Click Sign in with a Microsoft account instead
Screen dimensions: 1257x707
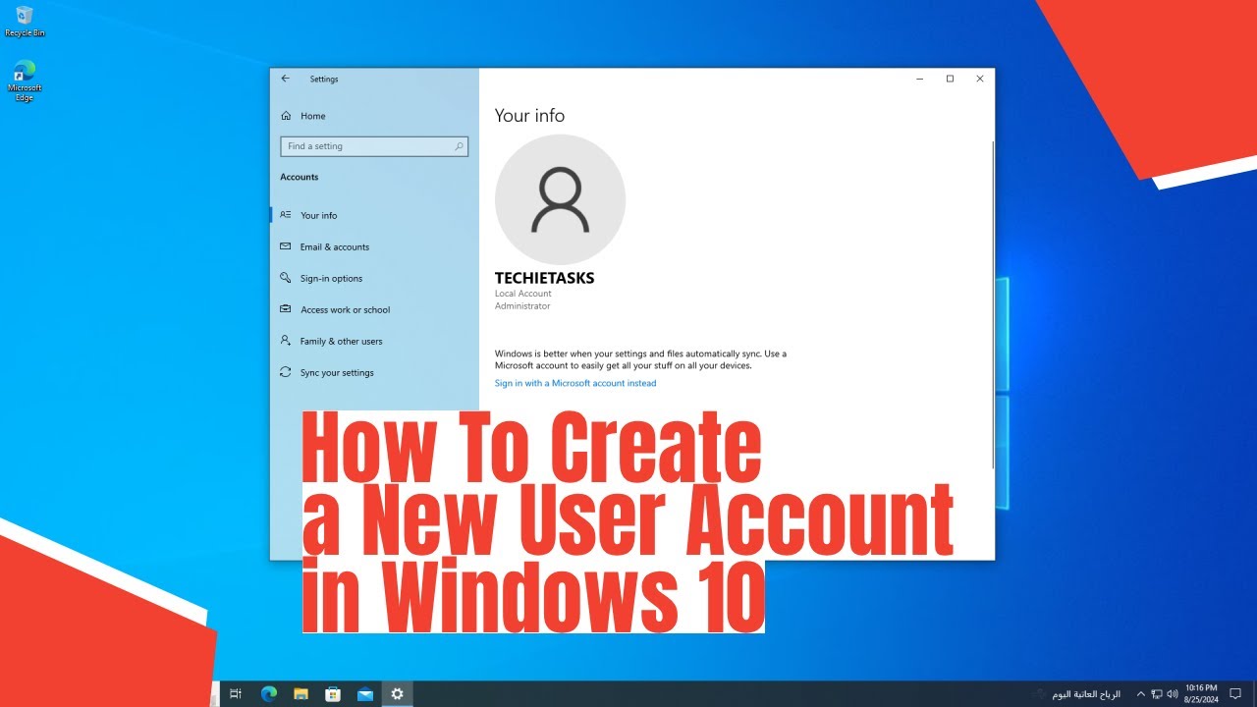575,383
